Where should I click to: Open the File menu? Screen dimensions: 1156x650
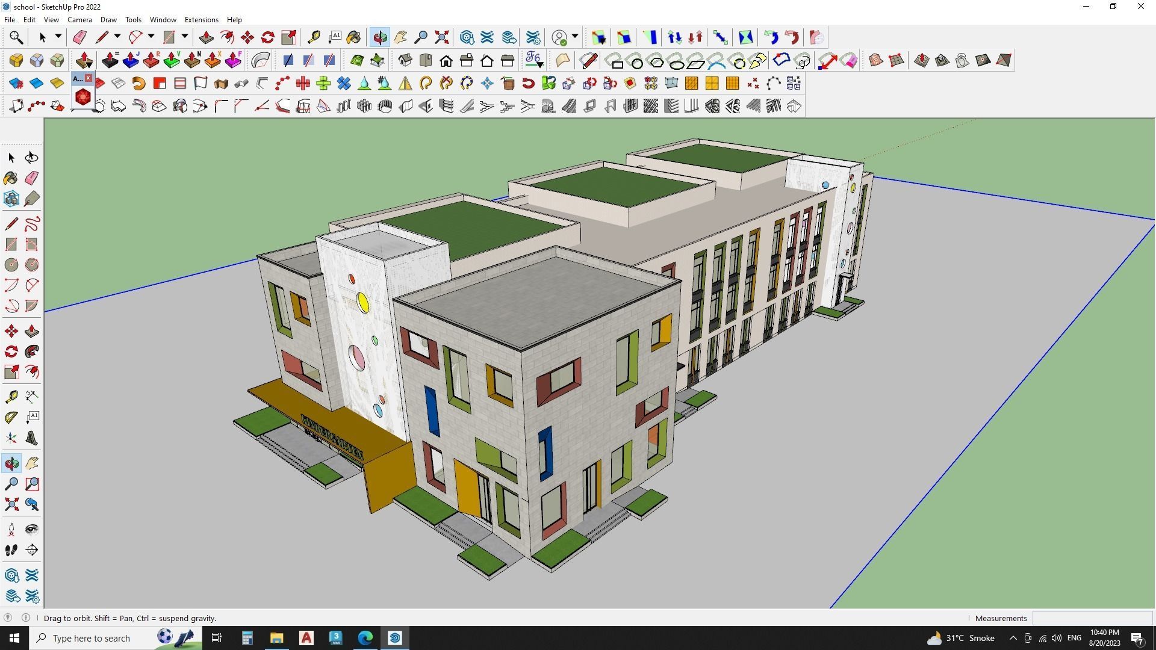coord(10,20)
